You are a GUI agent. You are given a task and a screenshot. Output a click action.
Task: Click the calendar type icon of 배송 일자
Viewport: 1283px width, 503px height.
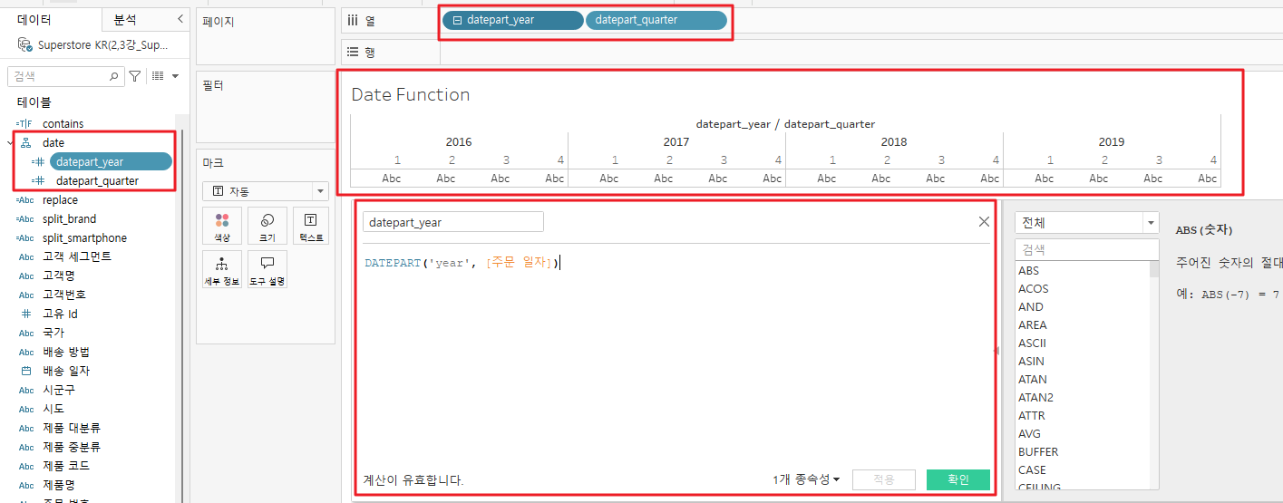coord(25,372)
